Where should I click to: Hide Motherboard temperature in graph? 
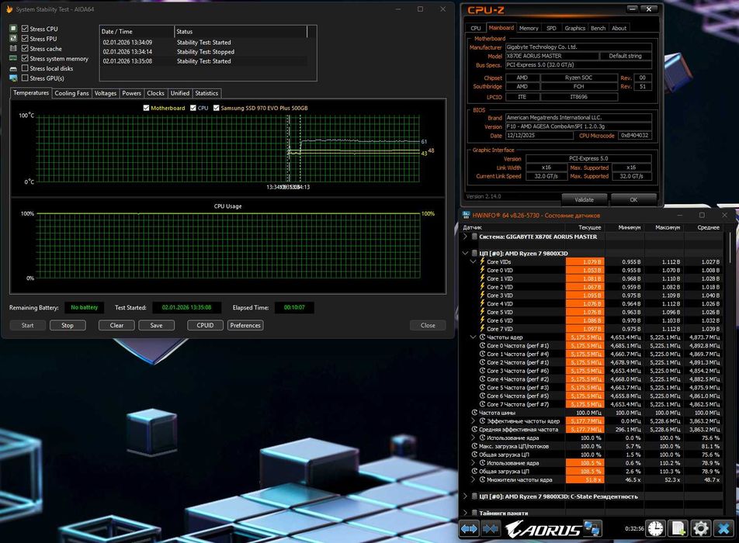(x=146, y=108)
